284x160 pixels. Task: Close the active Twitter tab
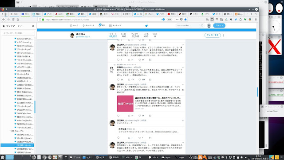click(x=141, y=14)
